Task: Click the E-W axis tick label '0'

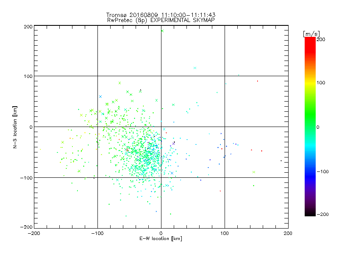Action: click(x=161, y=233)
